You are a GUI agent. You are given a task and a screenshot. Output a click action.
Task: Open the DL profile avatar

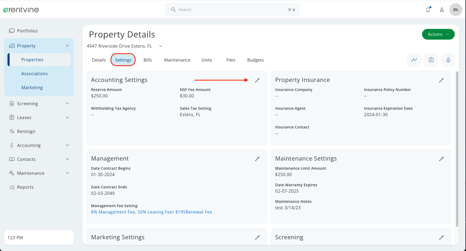456,9
